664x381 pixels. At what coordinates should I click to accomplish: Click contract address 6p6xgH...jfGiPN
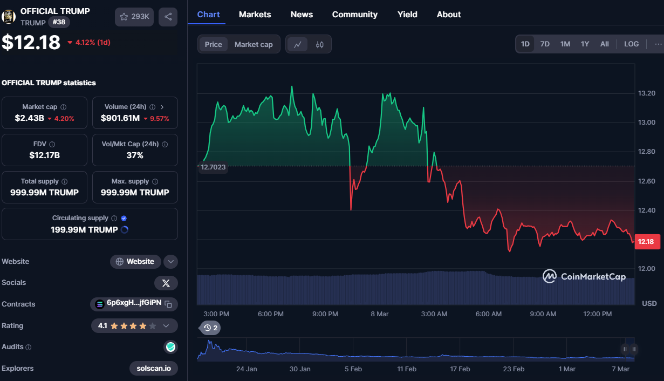click(x=134, y=304)
